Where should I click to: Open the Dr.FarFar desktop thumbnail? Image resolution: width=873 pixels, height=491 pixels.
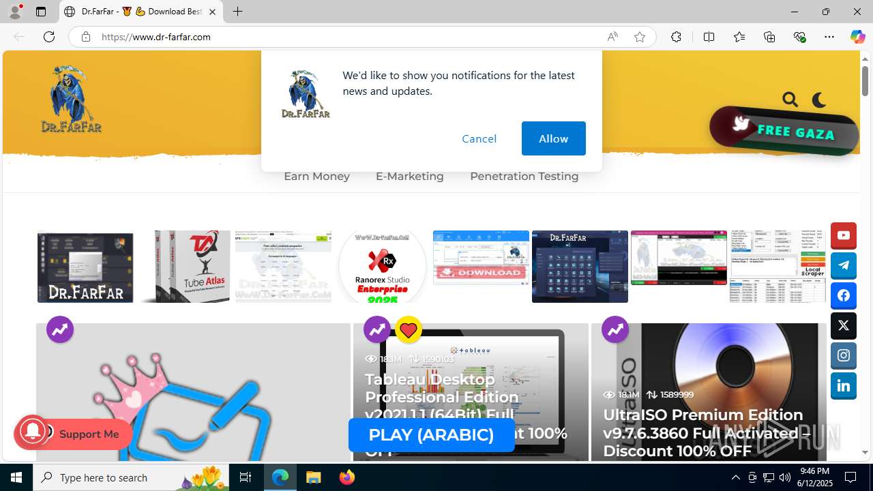pos(85,267)
